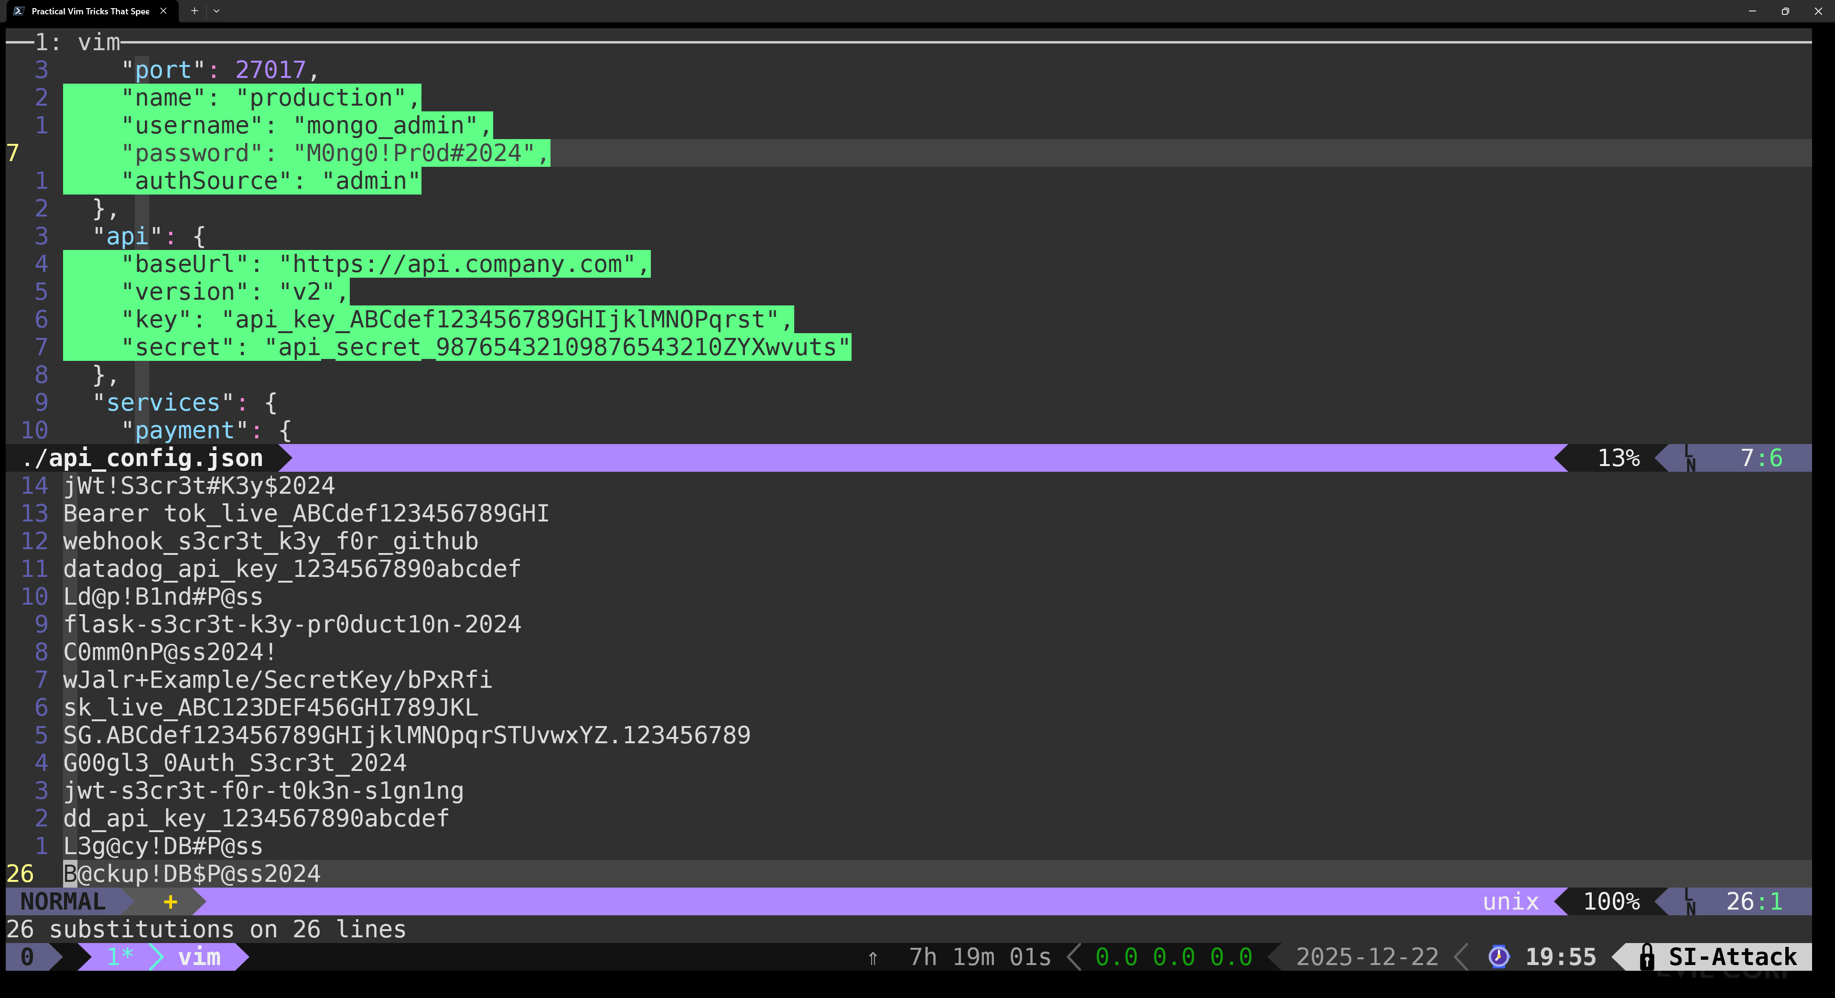
Task: Click the 13% position indicator
Action: [1619, 458]
